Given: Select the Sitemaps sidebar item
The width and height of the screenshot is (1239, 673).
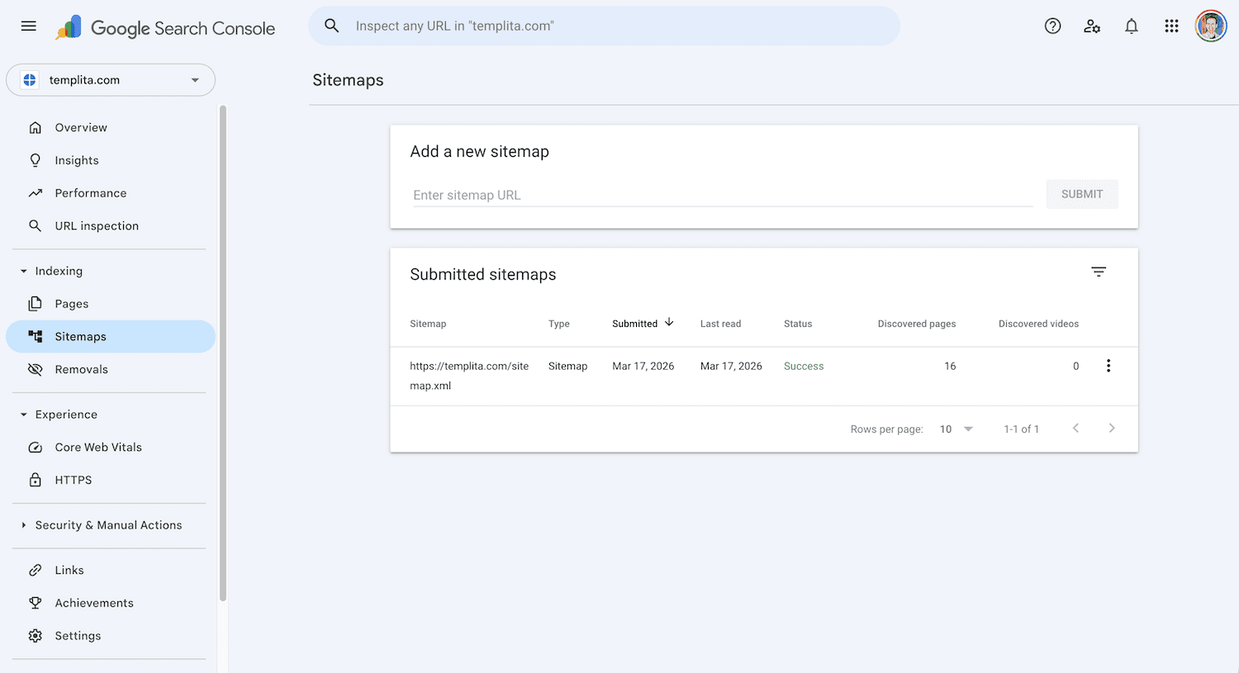Looking at the screenshot, I should (80, 336).
